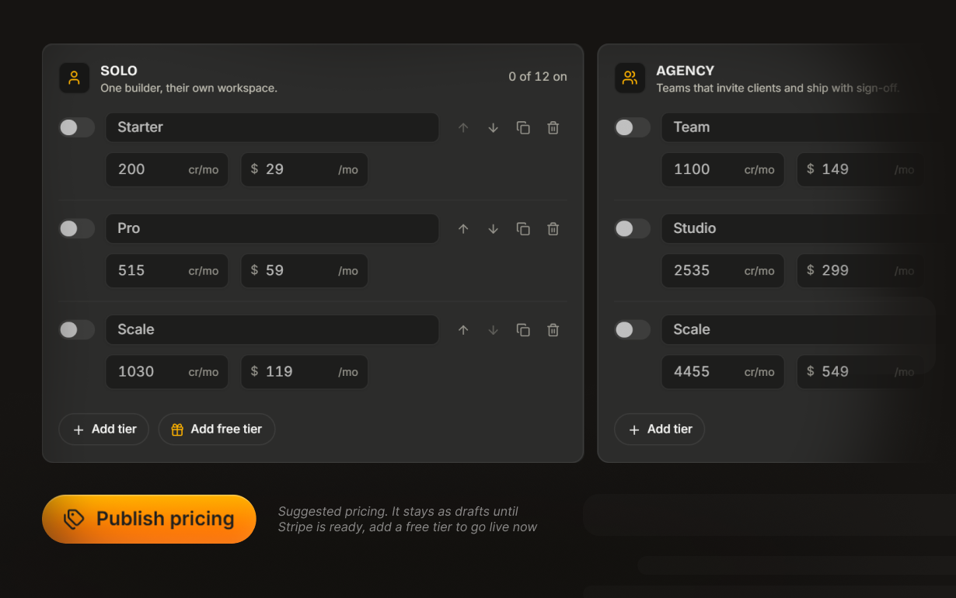The width and height of the screenshot is (956, 598).
Task: Turn on the Agency Team tier toggle
Action: tap(633, 127)
